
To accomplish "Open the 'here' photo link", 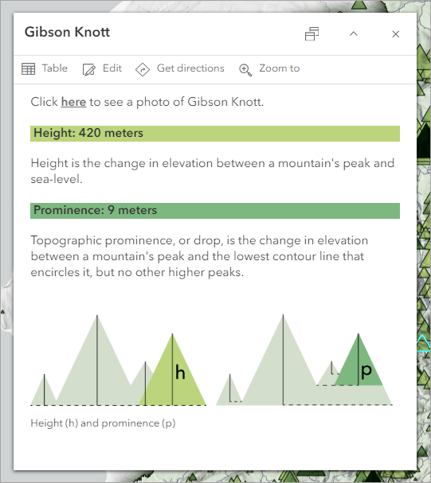I will [x=73, y=102].
